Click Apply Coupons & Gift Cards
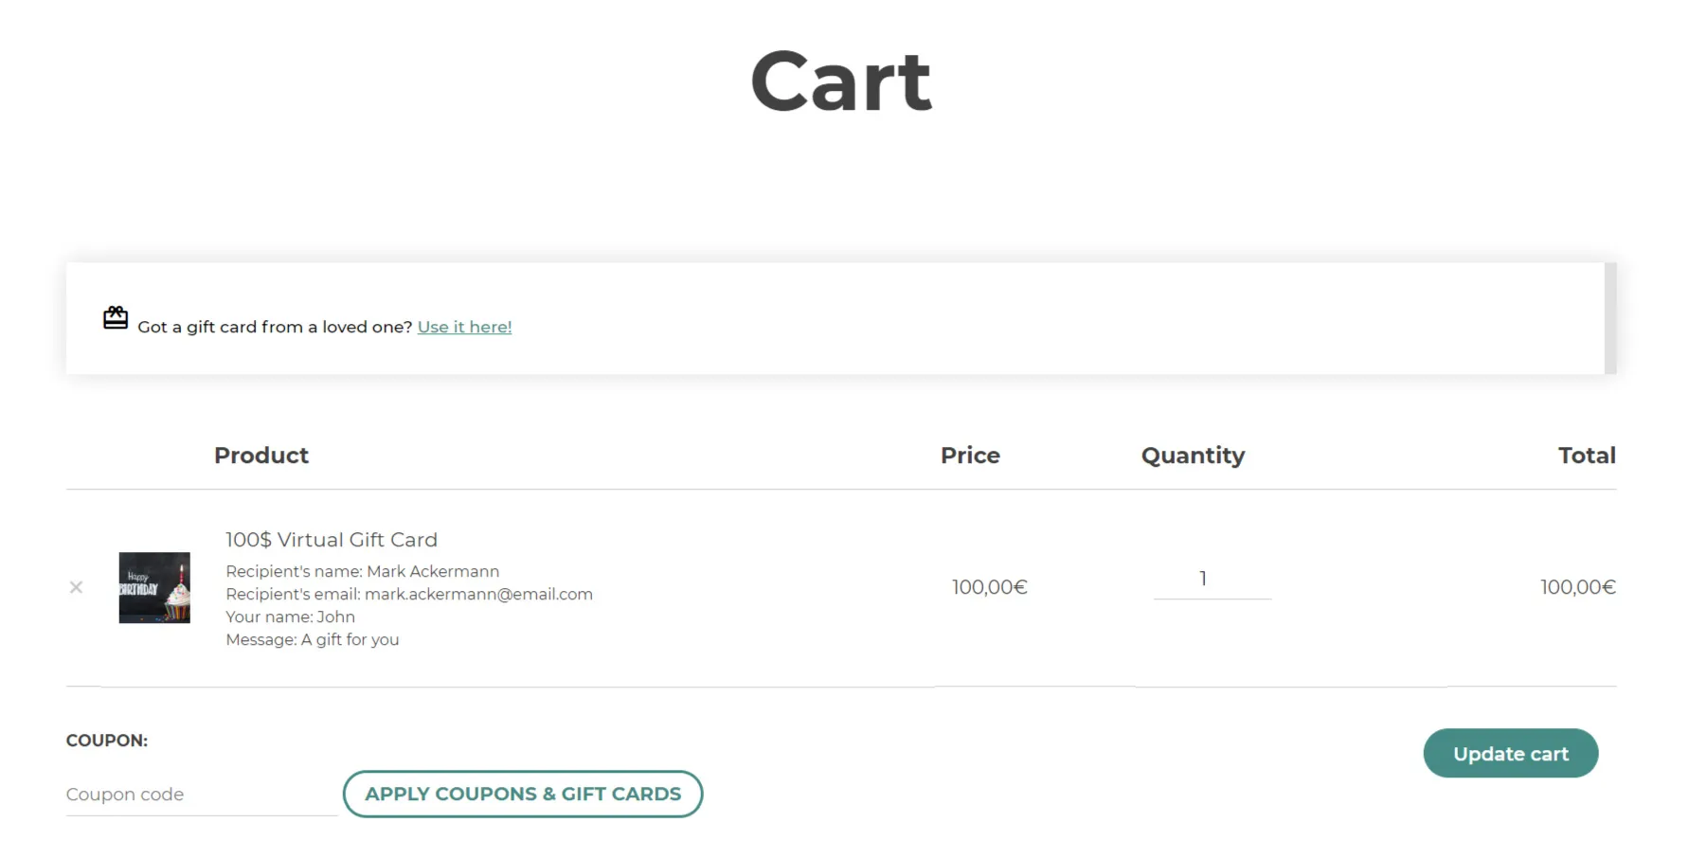Image resolution: width=1689 pixels, height=858 pixels. (523, 794)
